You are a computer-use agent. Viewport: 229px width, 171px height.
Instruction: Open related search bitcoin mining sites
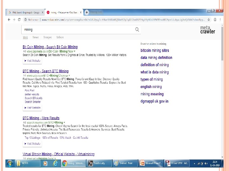(x=155, y=50)
